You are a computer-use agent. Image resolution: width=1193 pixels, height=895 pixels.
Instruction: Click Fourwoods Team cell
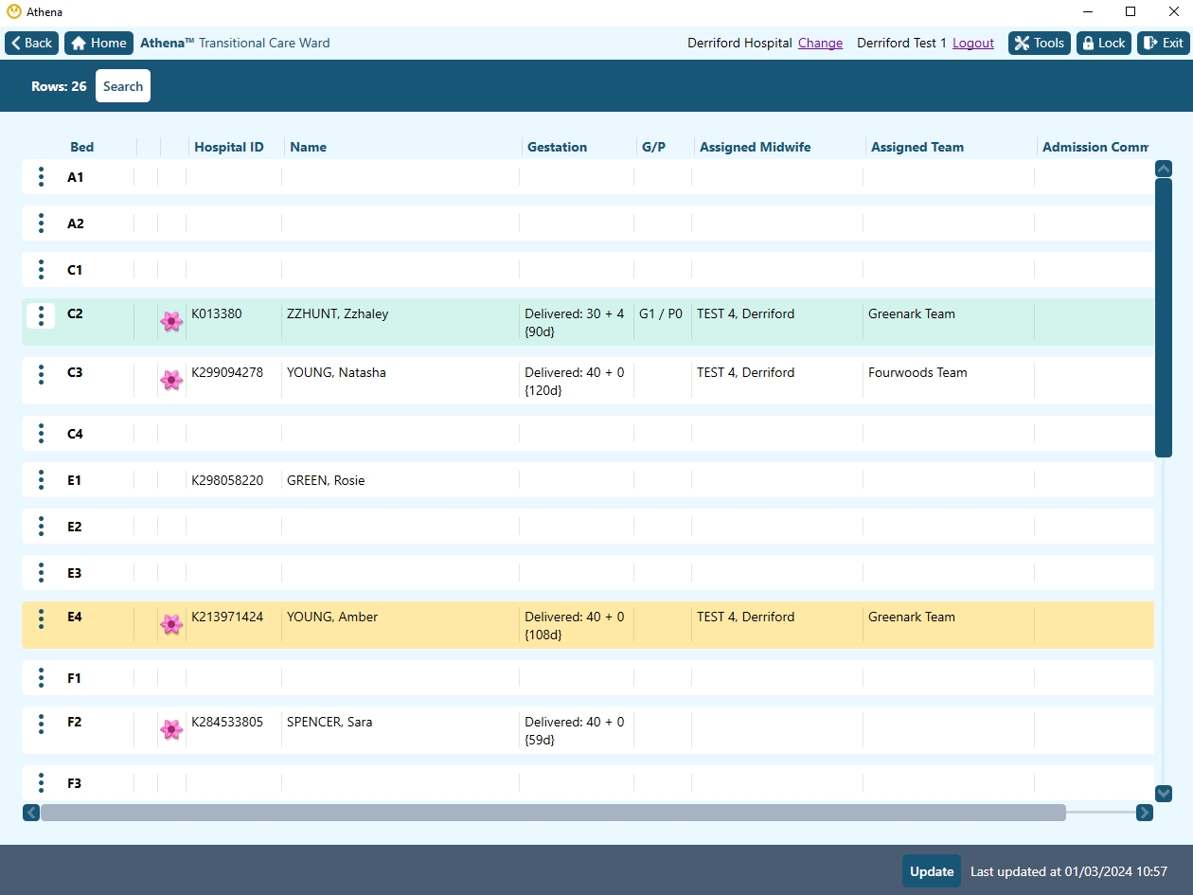click(917, 372)
